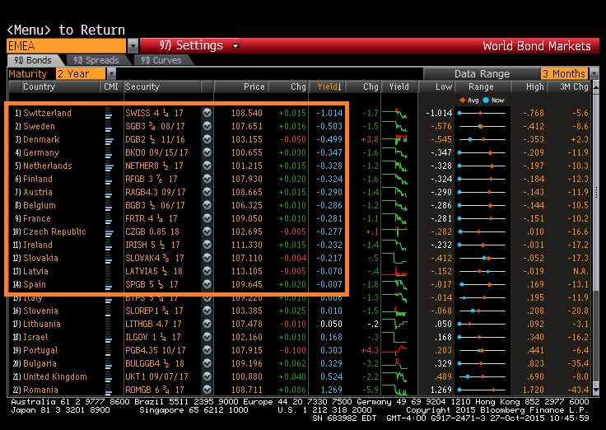Click the price change value -0.100

click(x=293, y=350)
